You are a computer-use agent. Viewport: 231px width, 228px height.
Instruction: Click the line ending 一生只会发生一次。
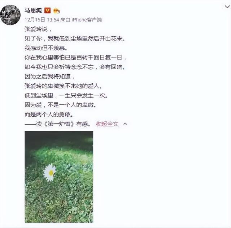[x=66, y=95]
